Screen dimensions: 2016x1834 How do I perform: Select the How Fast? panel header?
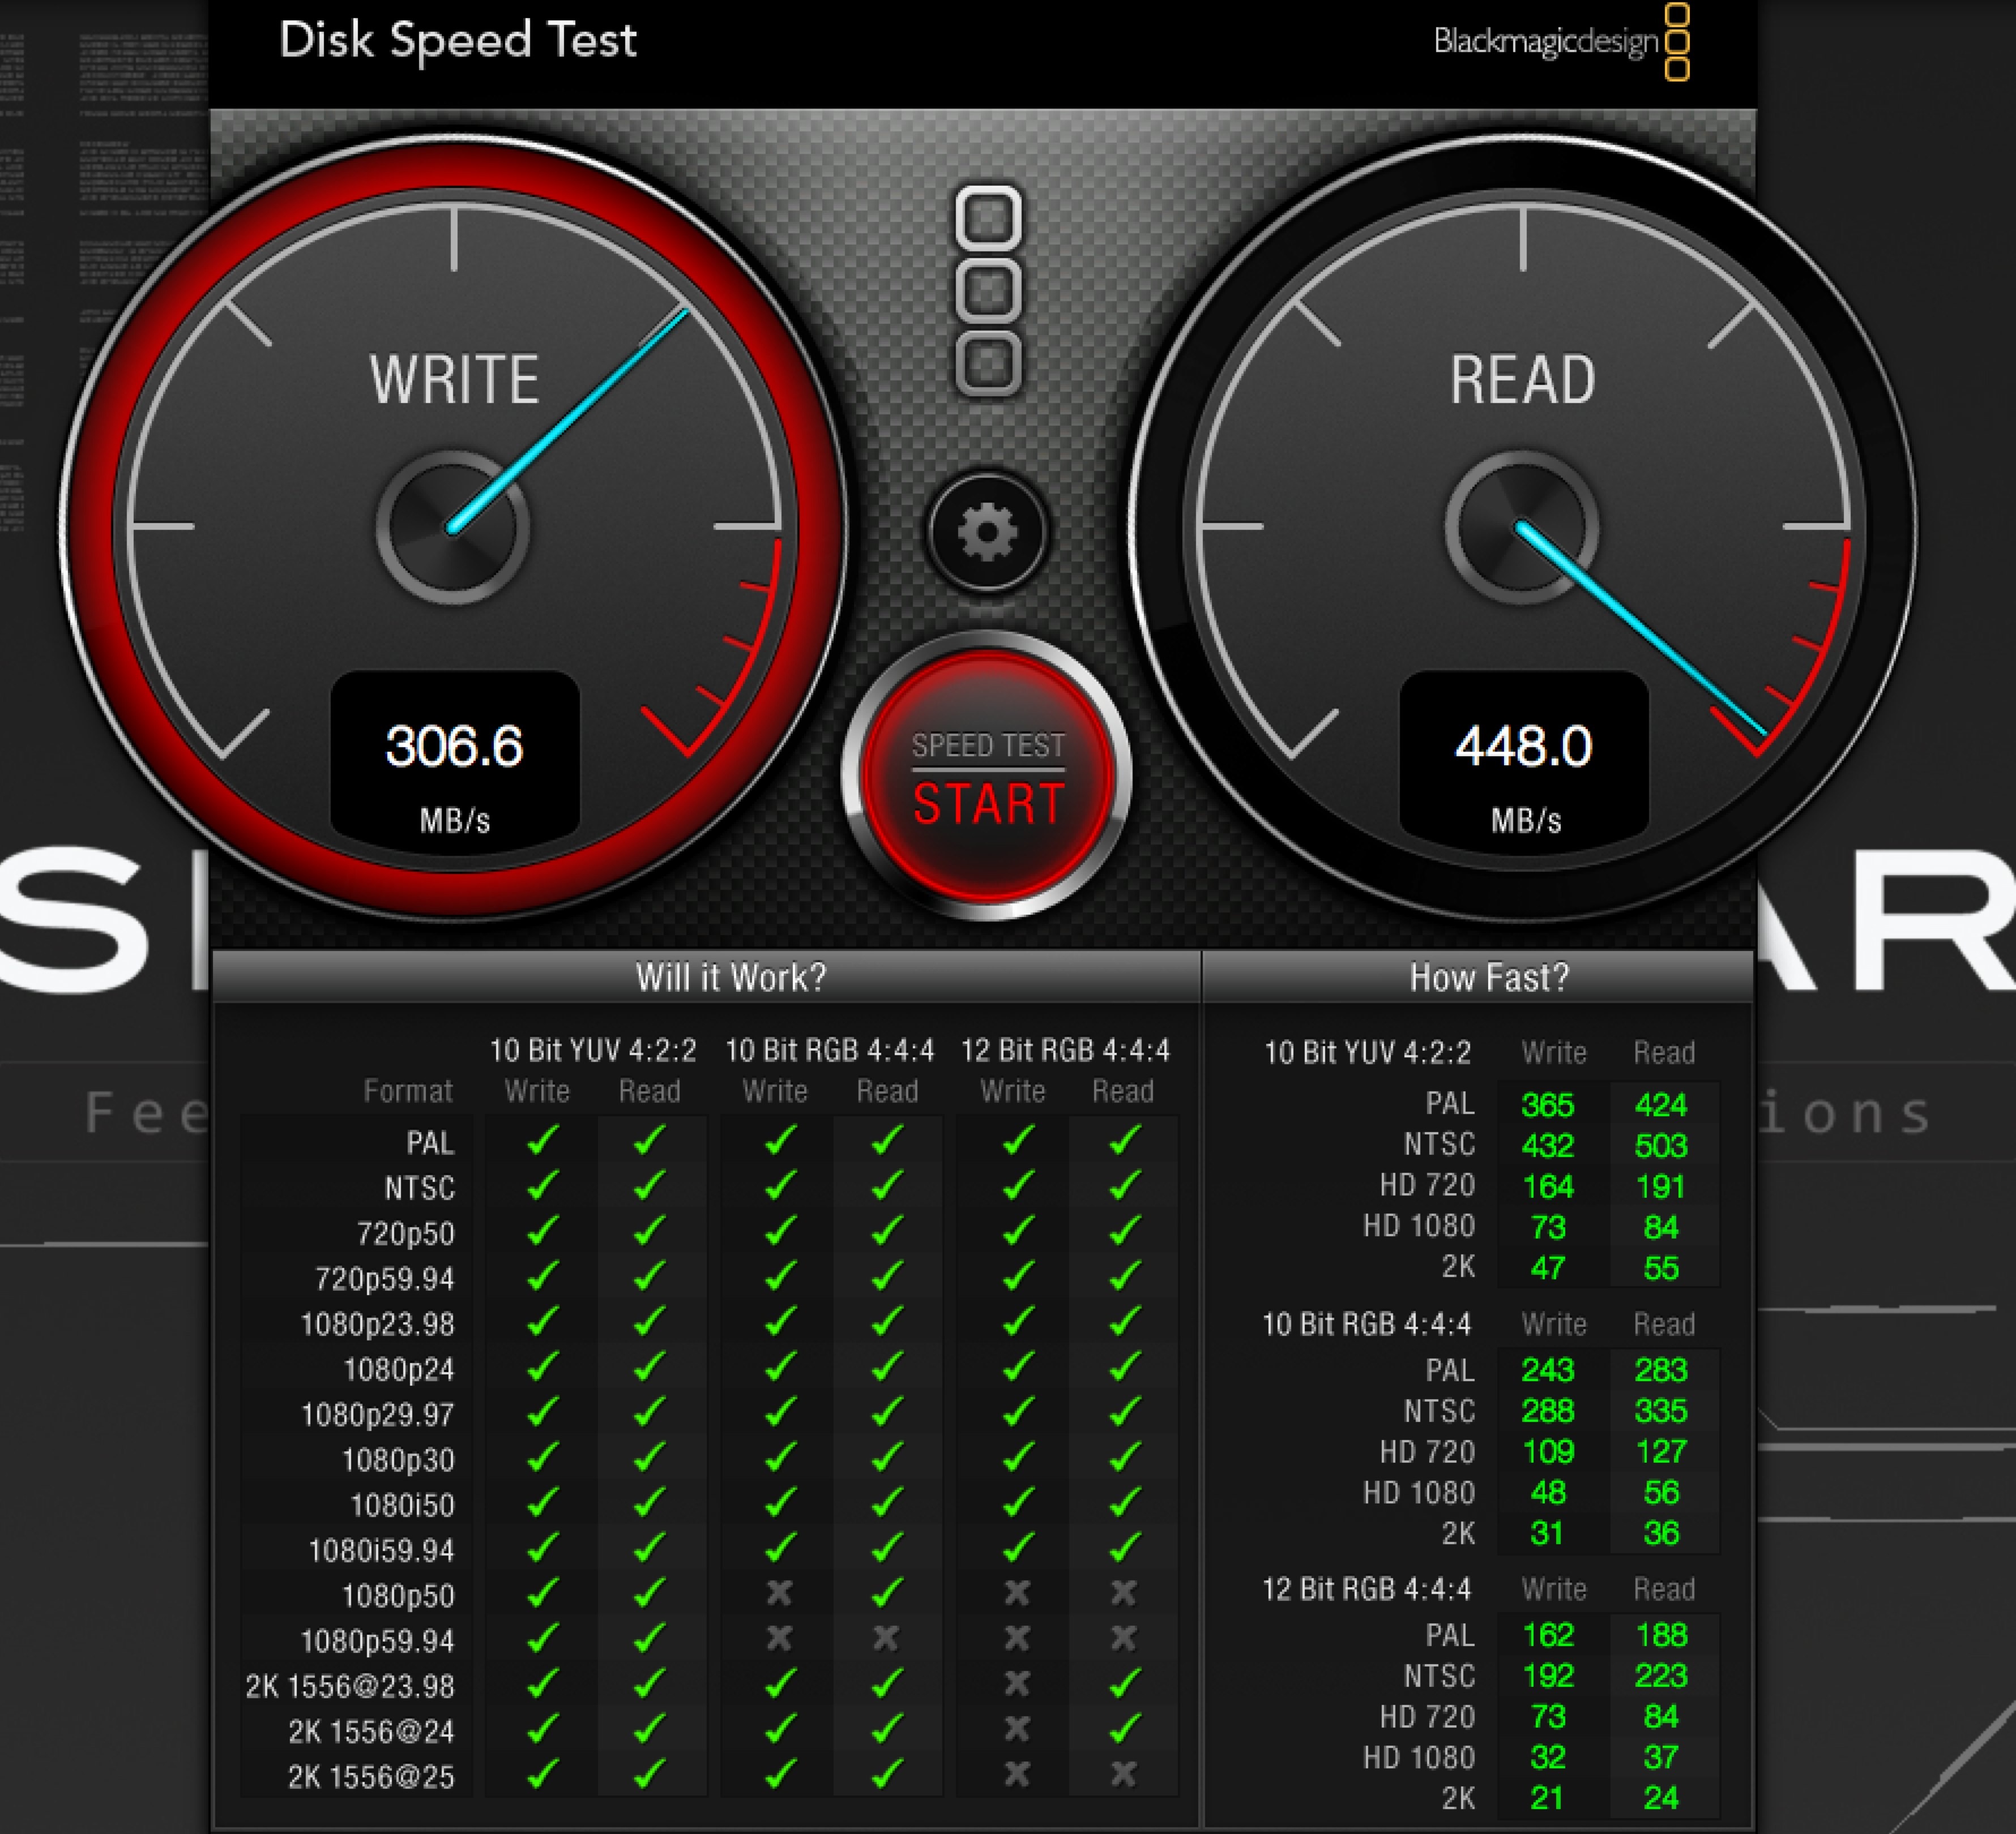pos(1489,978)
